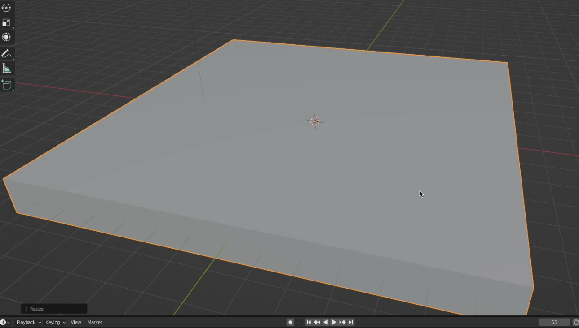Play animation in reverse
579x328 pixels.
326,322
